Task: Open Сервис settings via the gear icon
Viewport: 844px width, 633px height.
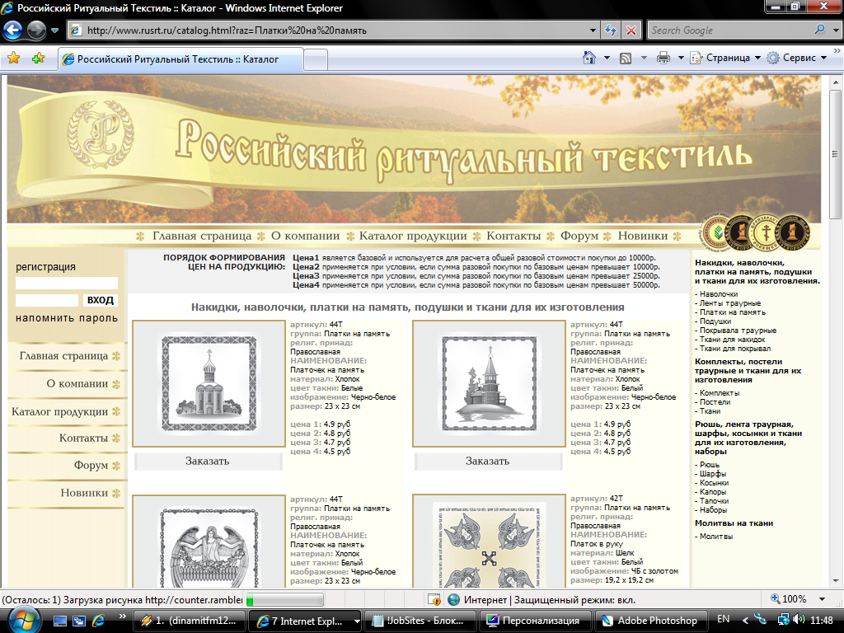Action: (772, 58)
